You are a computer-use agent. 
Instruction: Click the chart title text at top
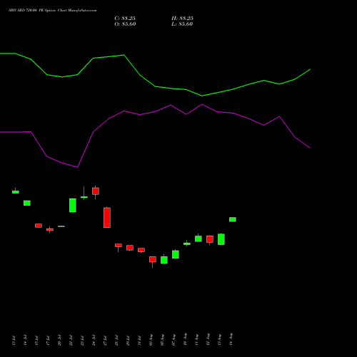(x=53, y=10)
